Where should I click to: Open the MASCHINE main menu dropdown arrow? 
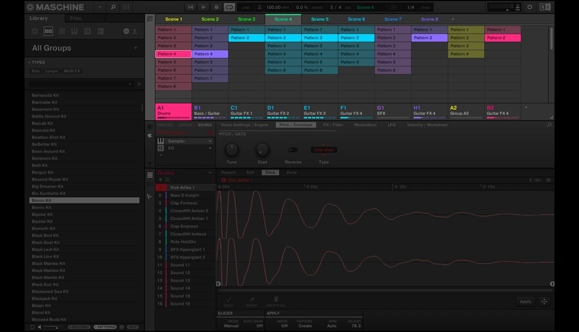coord(100,7)
